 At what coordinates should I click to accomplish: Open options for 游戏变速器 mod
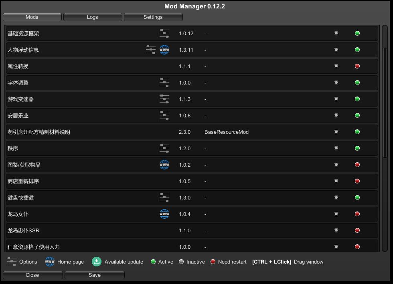pos(164,99)
